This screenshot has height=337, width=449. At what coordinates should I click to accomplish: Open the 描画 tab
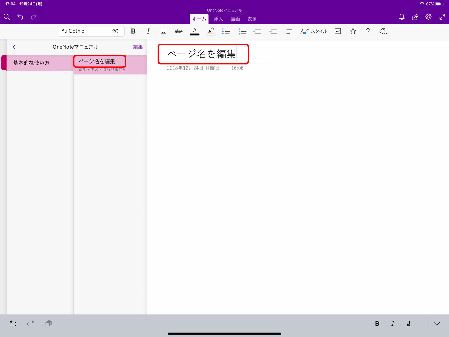[x=235, y=19]
